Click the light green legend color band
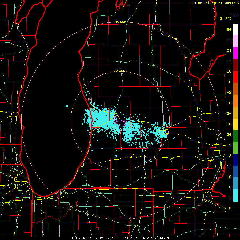Screen dimensions: 240x240 pyautogui.click(x=235, y=148)
